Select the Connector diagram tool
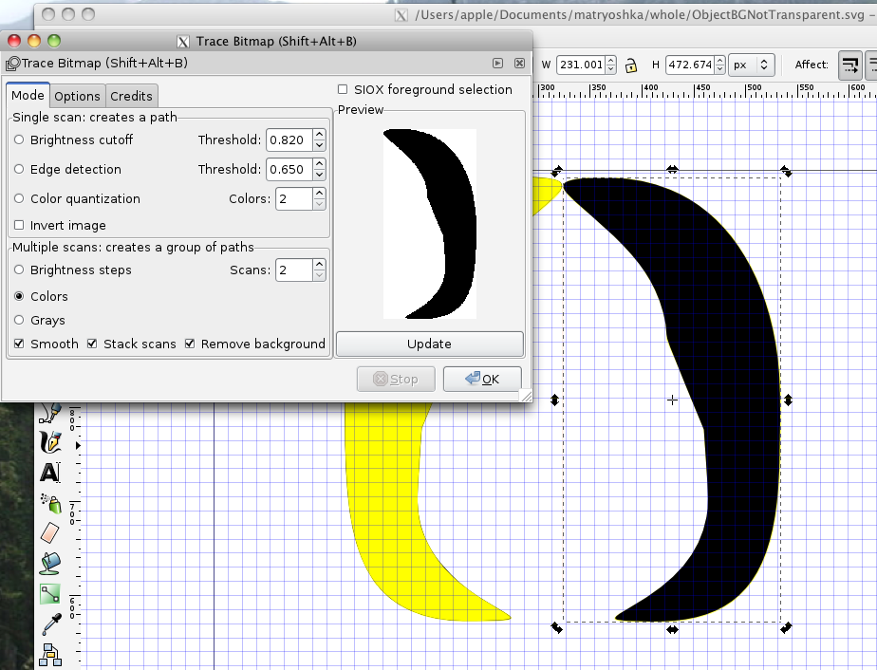The image size is (877, 670). pyautogui.click(x=49, y=654)
